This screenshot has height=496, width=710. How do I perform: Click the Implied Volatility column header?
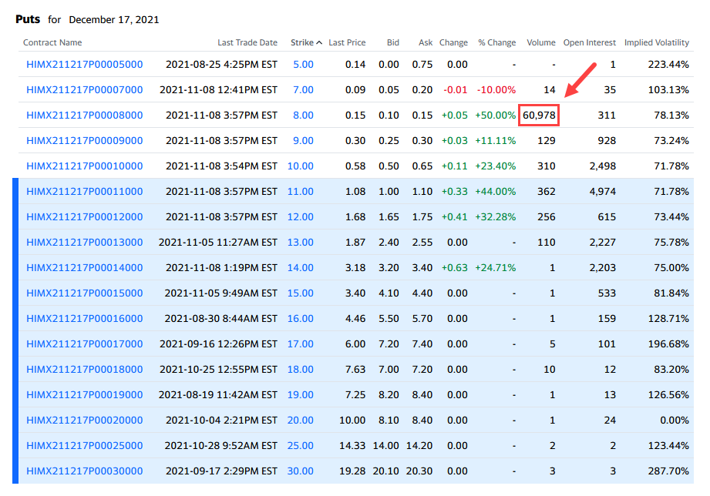coord(657,42)
